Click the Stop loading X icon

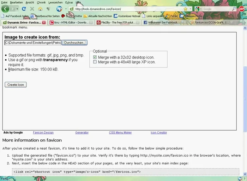32,9
